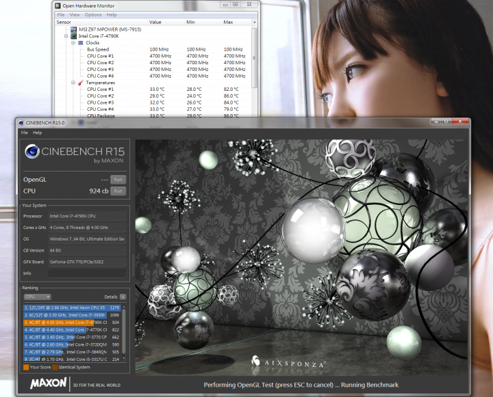Select CPU Core #1 clock row

coord(153,56)
